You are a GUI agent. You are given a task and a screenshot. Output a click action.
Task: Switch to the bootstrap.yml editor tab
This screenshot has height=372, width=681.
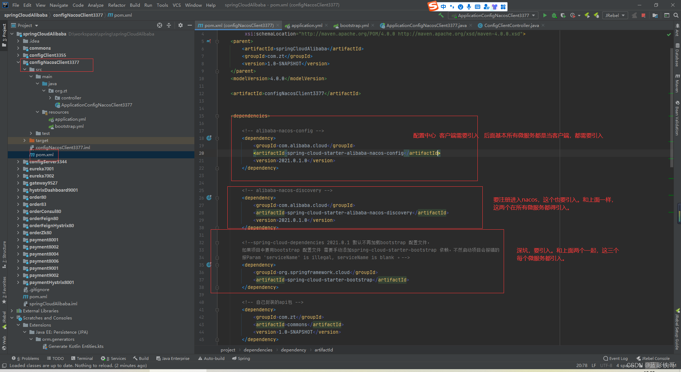click(354, 25)
